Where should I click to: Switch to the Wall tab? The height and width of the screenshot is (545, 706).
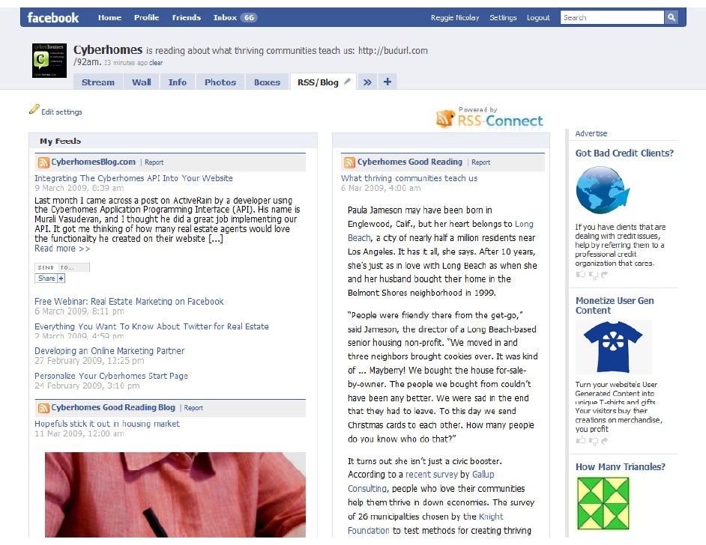(142, 82)
